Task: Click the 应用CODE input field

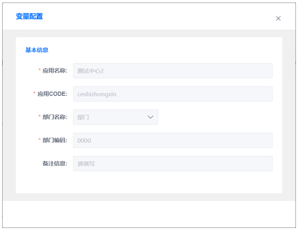Action: point(172,94)
